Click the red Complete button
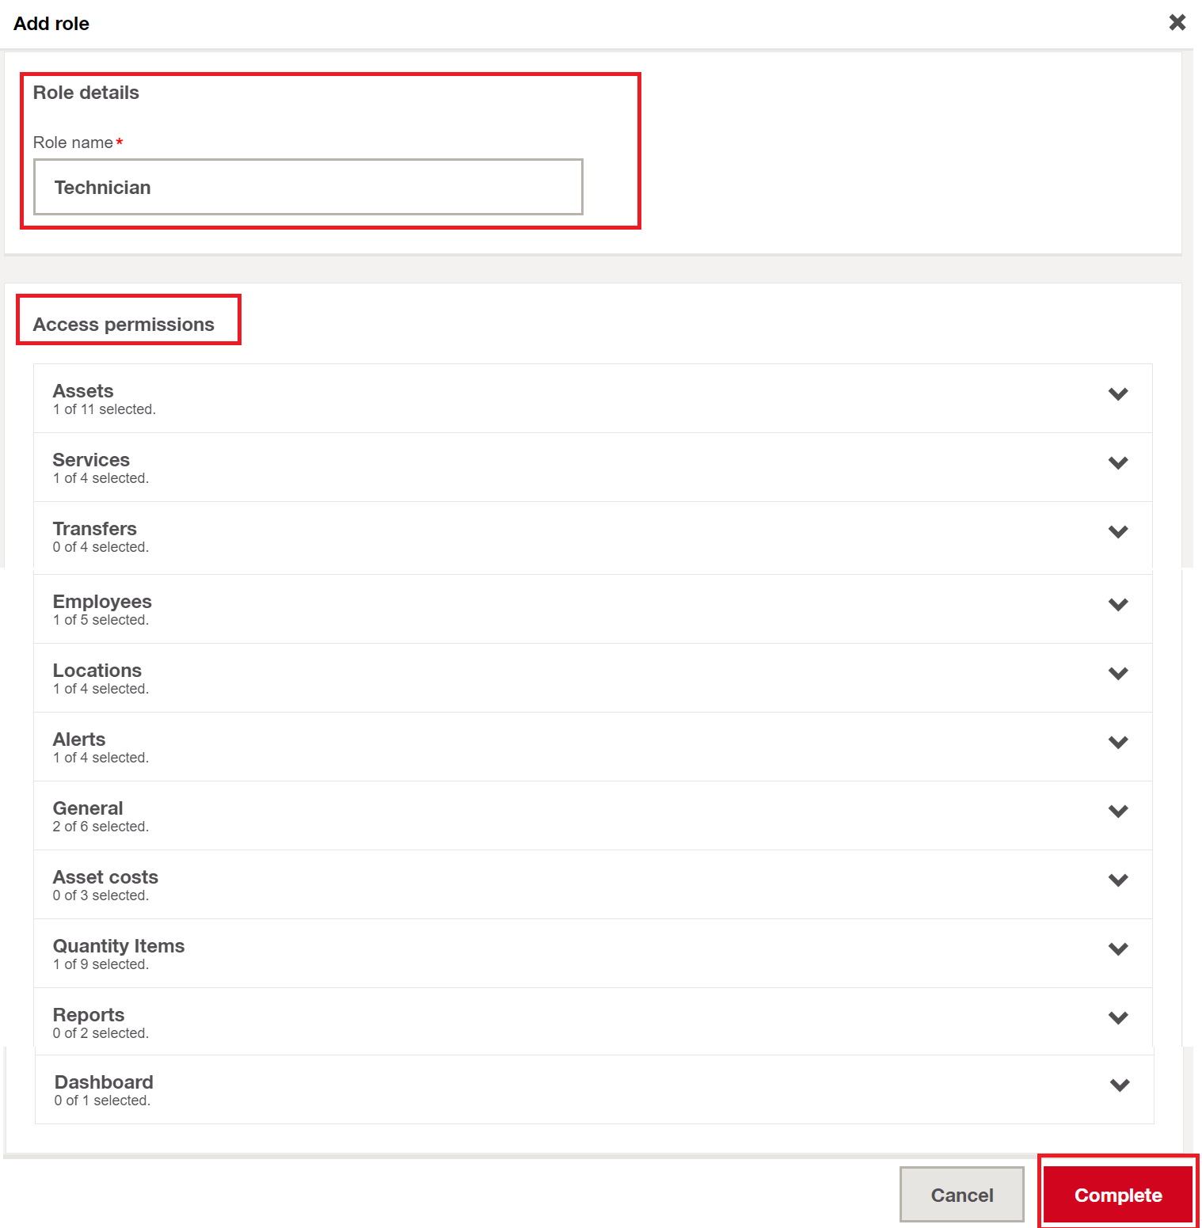 coord(1117,1195)
